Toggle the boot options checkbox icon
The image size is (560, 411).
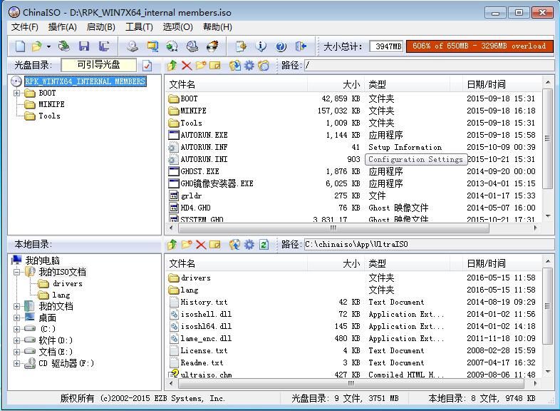pos(147,66)
